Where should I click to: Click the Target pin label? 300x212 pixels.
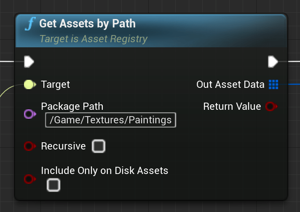[x=56, y=84]
